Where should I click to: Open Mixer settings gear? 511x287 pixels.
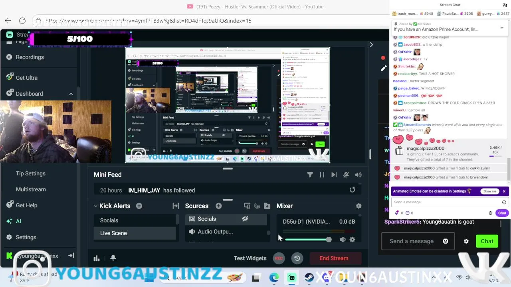358,206
